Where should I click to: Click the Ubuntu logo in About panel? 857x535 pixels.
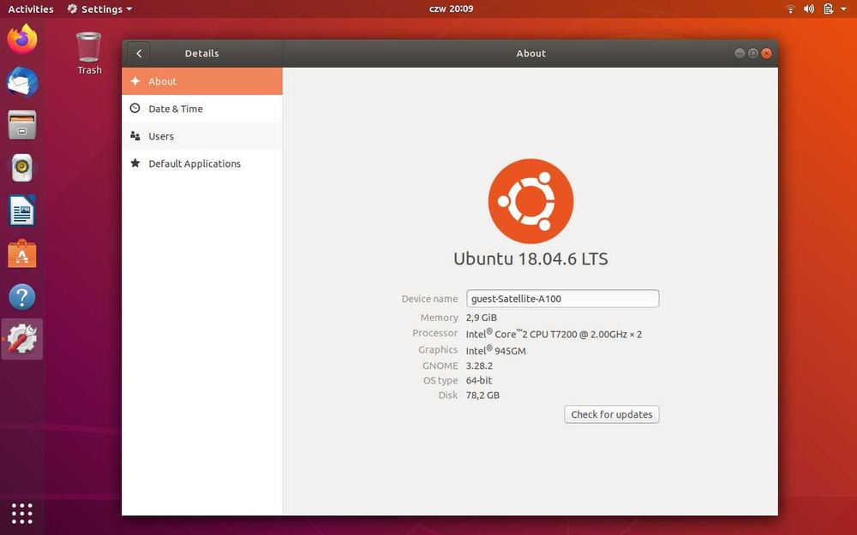[x=530, y=201]
